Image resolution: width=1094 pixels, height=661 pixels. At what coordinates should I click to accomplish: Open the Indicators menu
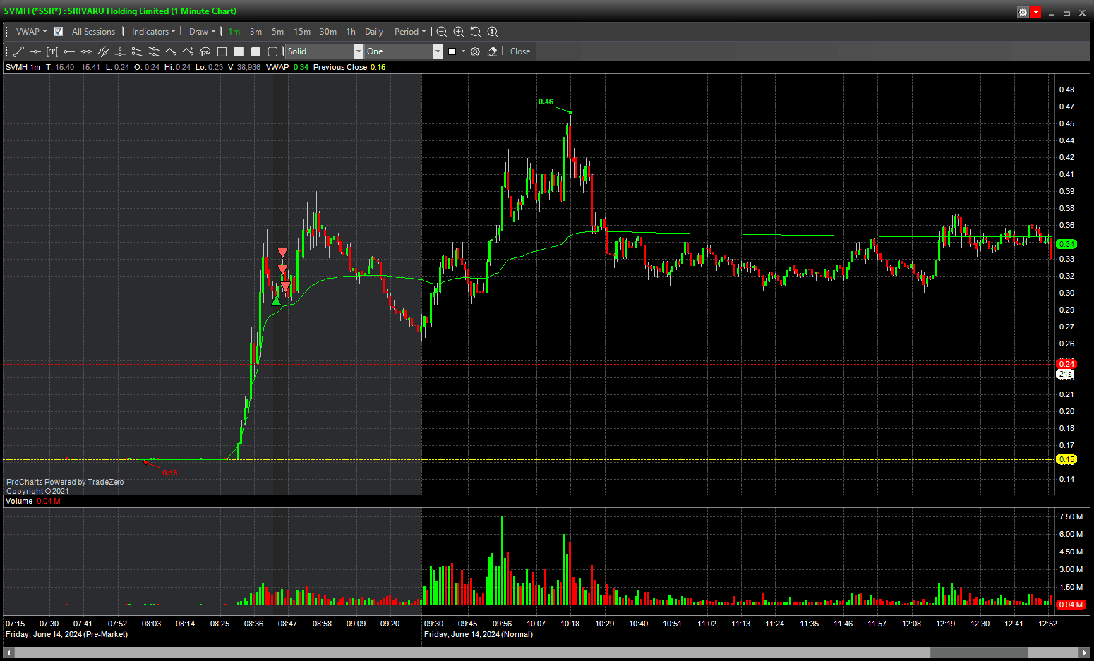coord(152,32)
